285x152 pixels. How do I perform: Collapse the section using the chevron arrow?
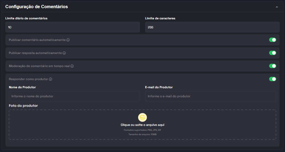[x=277, y=7]
